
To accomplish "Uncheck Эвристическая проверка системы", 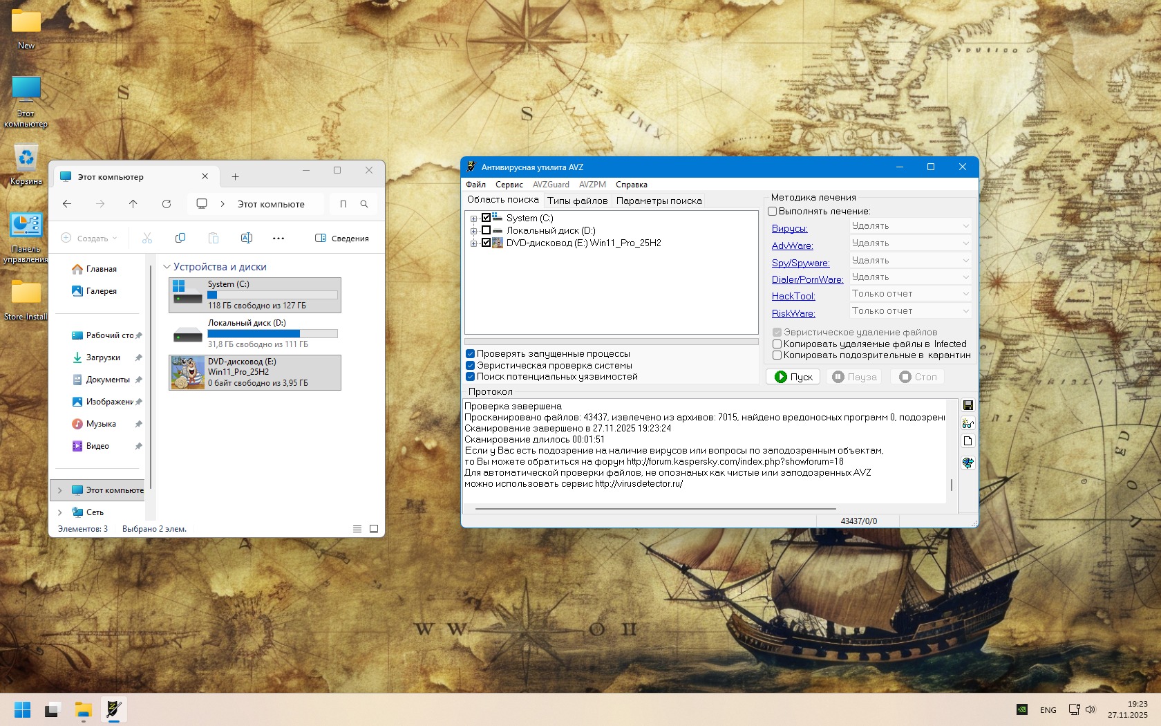I will pyautogui.click(x=470, y=365).
